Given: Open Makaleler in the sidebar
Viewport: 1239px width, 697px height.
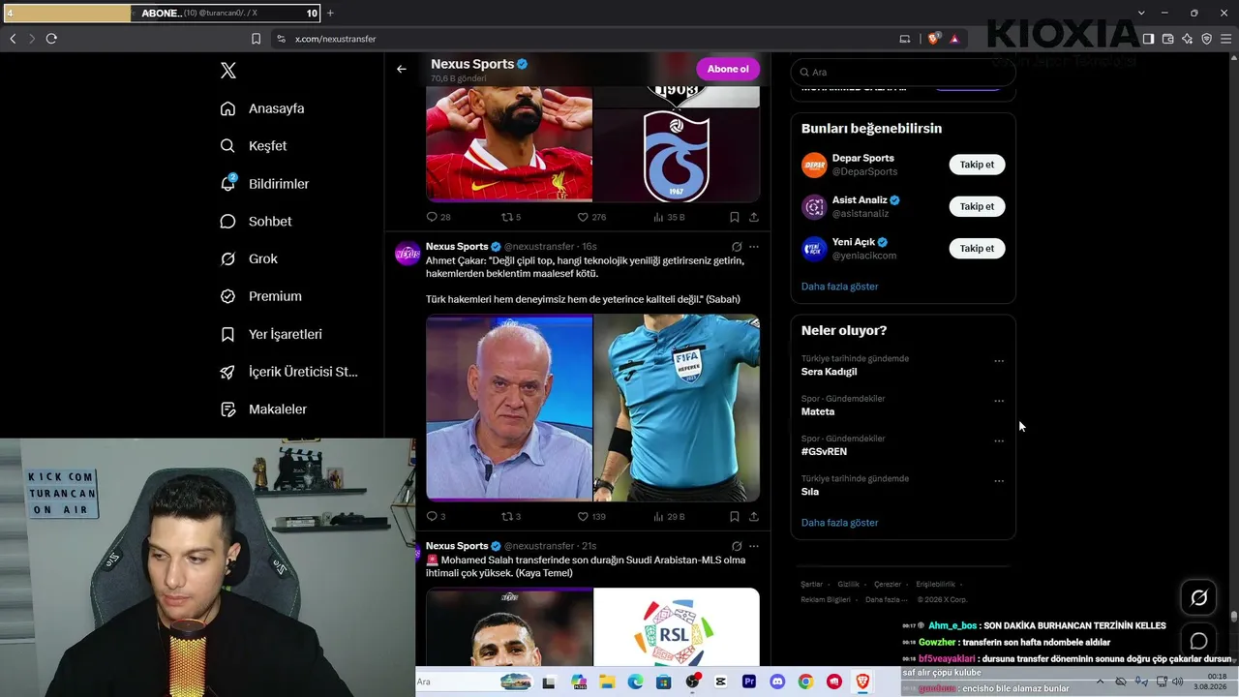Looking at the screenshot, I should pos(263,409).
